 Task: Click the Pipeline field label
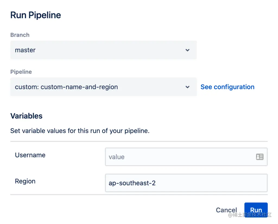click(21, 72)
